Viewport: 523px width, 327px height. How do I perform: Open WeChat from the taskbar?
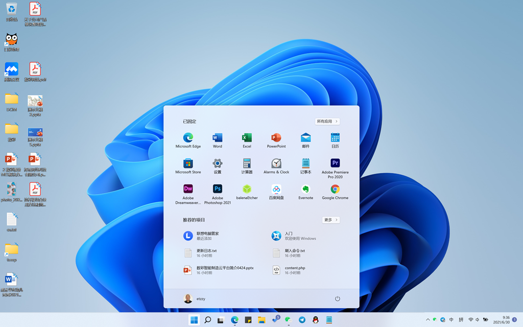point(289,320)
